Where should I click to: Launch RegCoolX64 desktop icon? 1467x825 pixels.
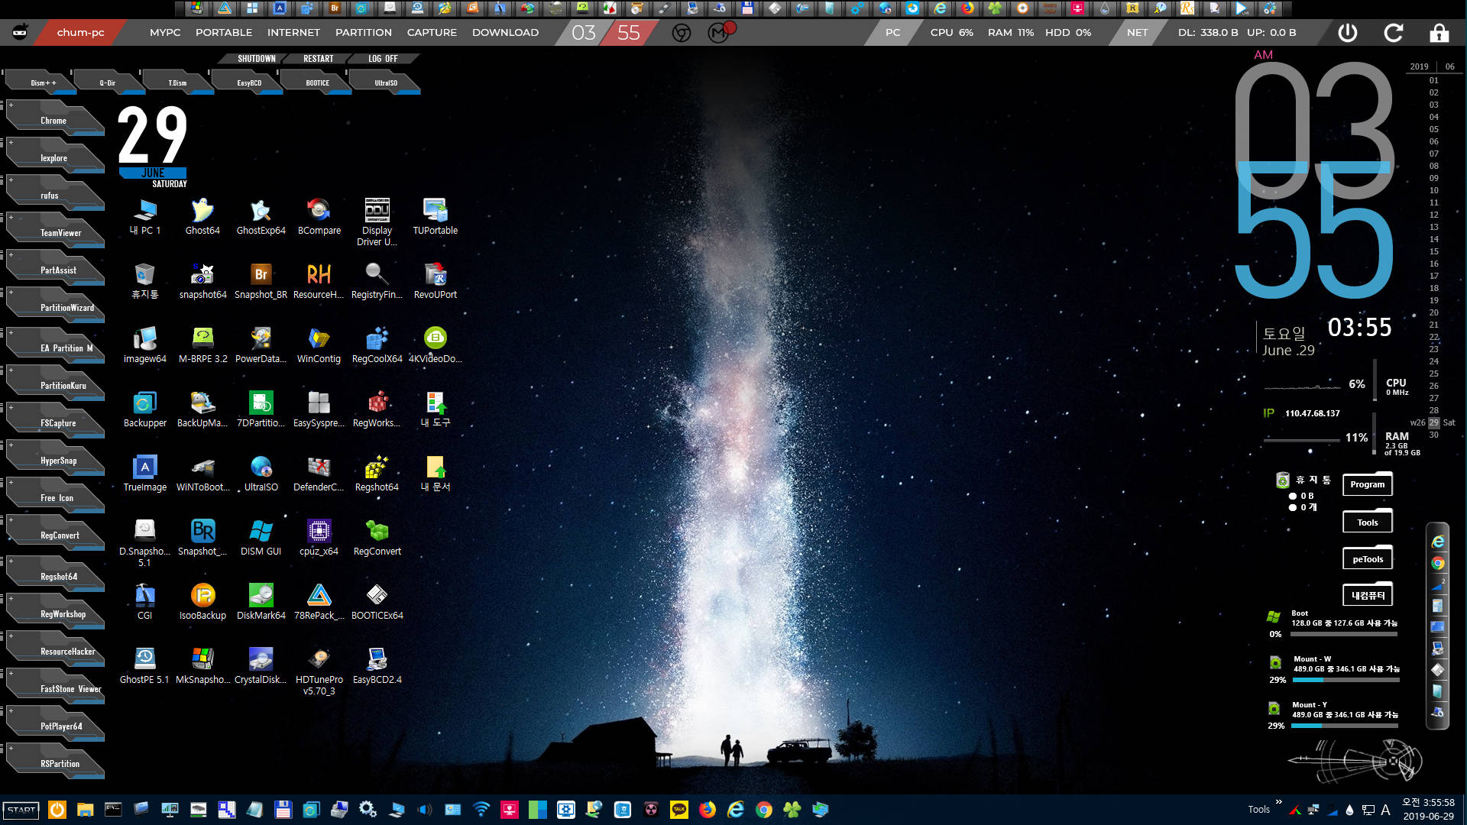[377, 345]
